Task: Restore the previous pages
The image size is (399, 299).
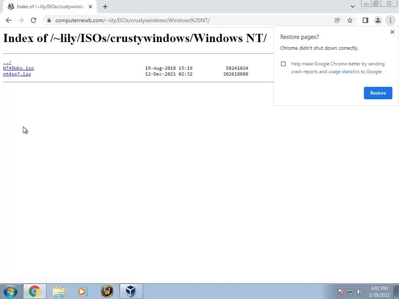Action: 378,93
